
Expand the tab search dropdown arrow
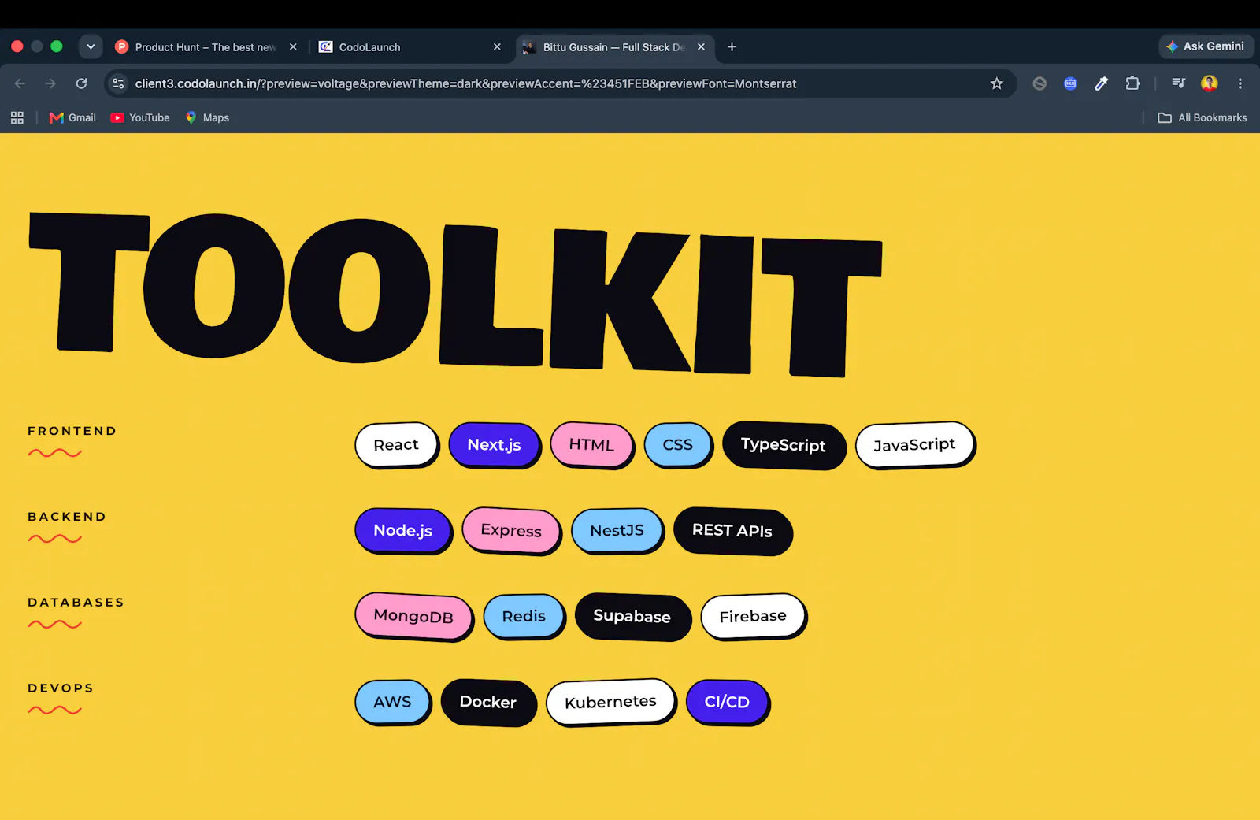(x=91, y=46)
